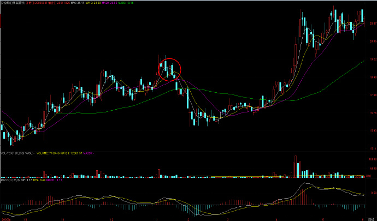This screenshot has height=221, width=377.
Task: Click the yellow MA10 indicator label
Action: [93, 3]
